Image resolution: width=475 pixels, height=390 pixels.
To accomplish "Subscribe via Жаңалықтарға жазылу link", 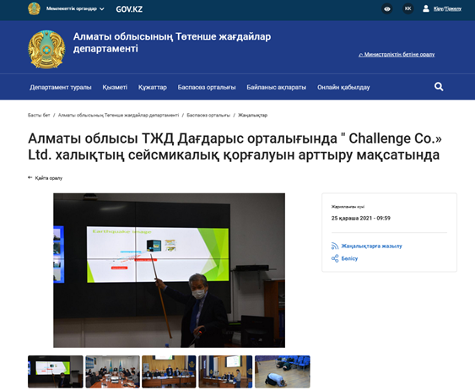I will coord(372,246).
